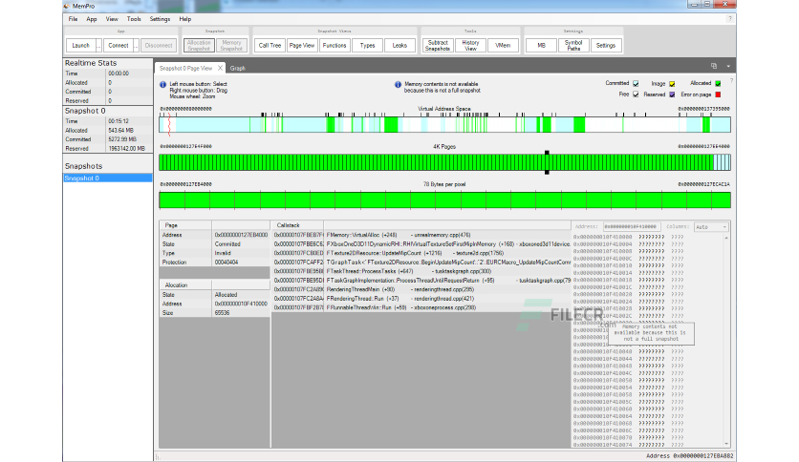Open the Launch options ellipsis button
The image size is (799, 462).
(x=98, y=45)
